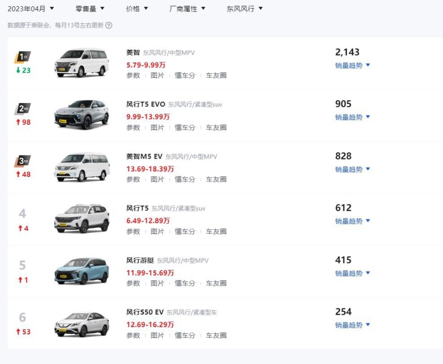Open 懂车分 for 风行T5
Viewport: 443px width, 364px height.
pyautogui.click(x=185, y=231)
